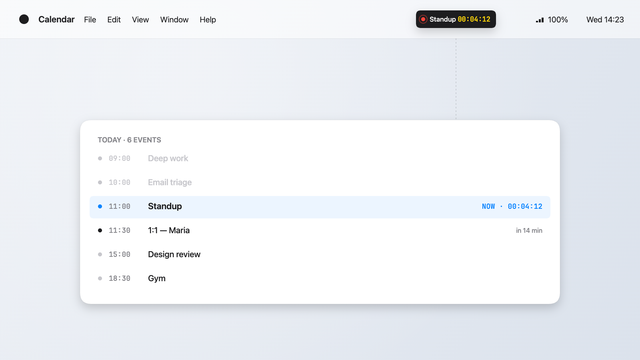
Task: Open the View menu
Action: [x=140, y=20]
